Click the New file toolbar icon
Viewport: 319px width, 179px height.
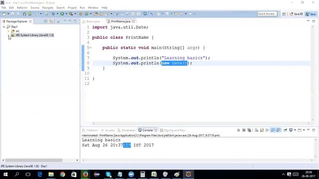[x=4, y=14]
